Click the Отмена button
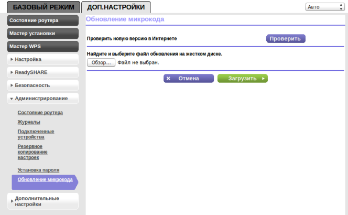348x215 pixels. (189, 79)
